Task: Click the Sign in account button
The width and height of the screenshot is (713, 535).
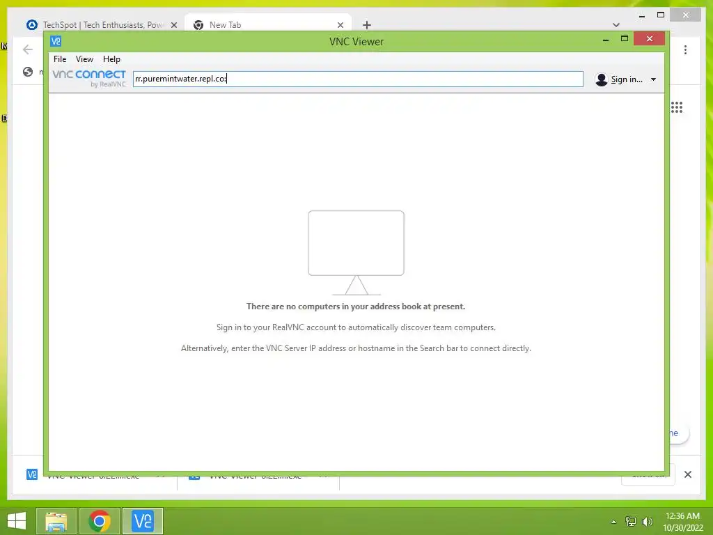Action: (626, 79)
